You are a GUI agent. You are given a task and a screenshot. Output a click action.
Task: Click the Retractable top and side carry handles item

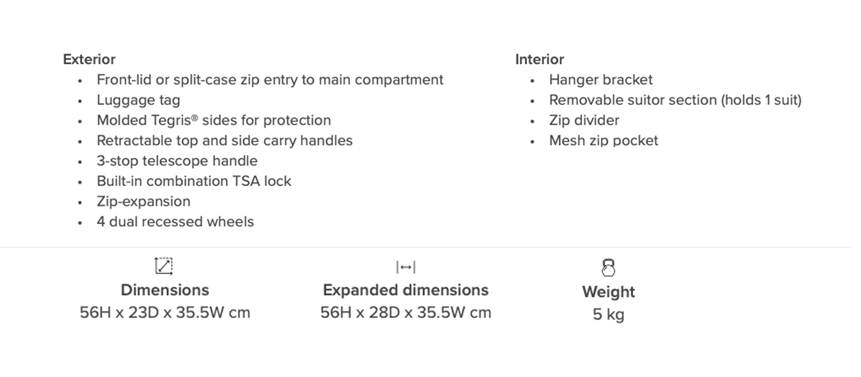point(224,141)
